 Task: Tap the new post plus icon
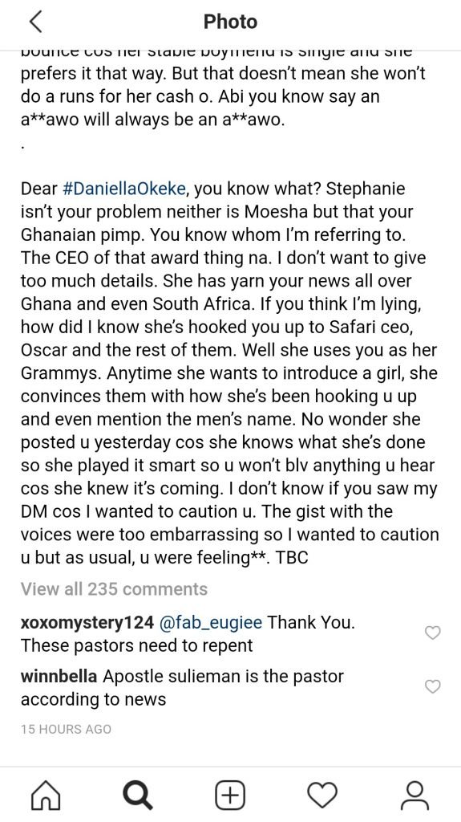point(230,796)
